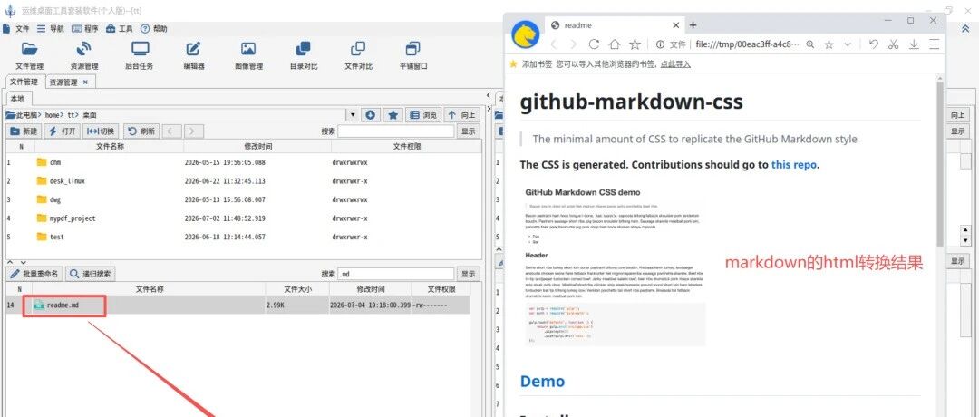The height and width of the screenshot is (417, 979).
Task: Open the 图像管理 image manager tool
Action: coord(248,55)
